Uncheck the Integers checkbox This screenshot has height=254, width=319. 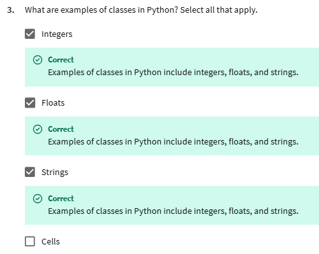[x=30, y=34]
